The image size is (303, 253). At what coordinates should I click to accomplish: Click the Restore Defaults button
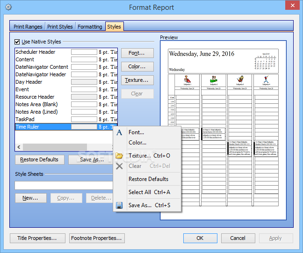click(x=40, y=159)
